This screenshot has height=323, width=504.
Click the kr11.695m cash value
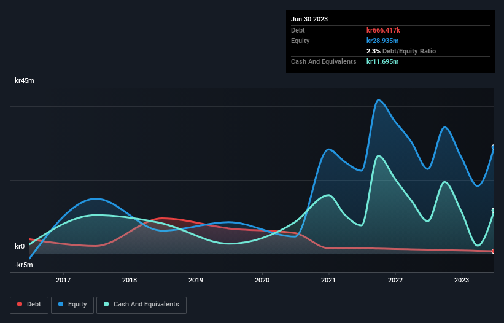(x=382, y=61)
